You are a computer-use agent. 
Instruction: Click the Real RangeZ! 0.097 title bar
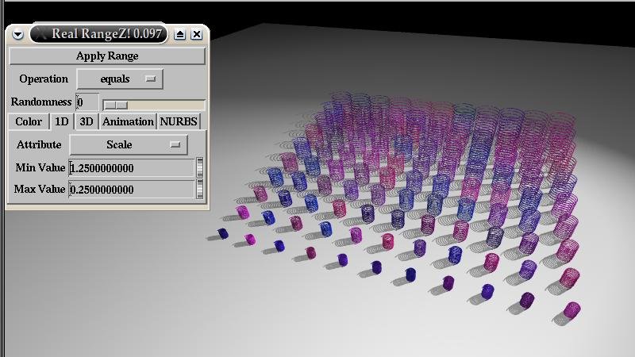(98, 34)
